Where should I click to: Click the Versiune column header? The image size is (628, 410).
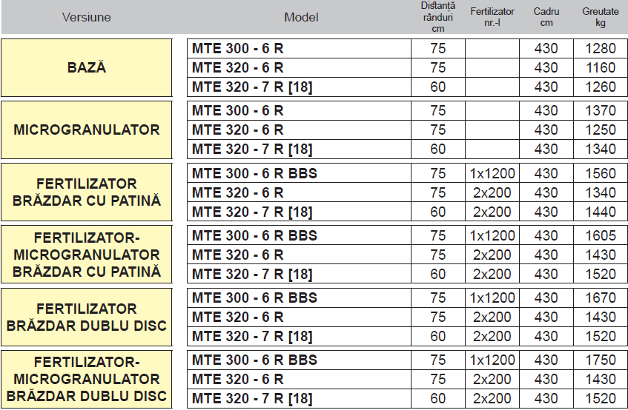pos(87,17)
